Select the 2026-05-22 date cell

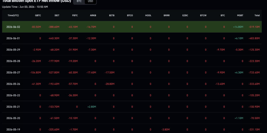pyautogui.click(x=13, y=95)
